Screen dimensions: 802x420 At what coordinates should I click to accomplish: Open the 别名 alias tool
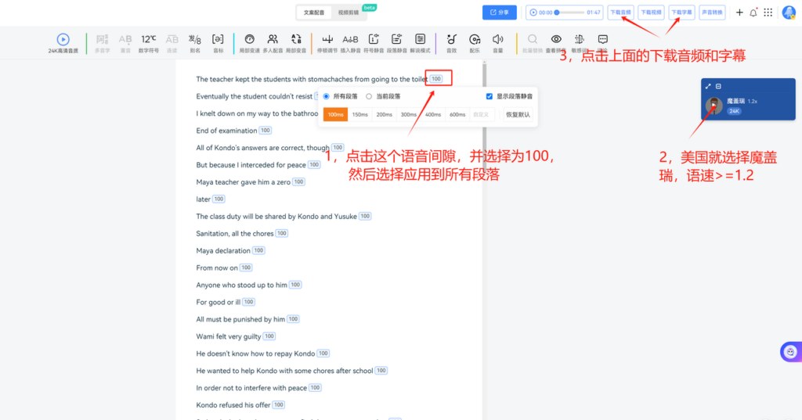[x=195, y=43]
